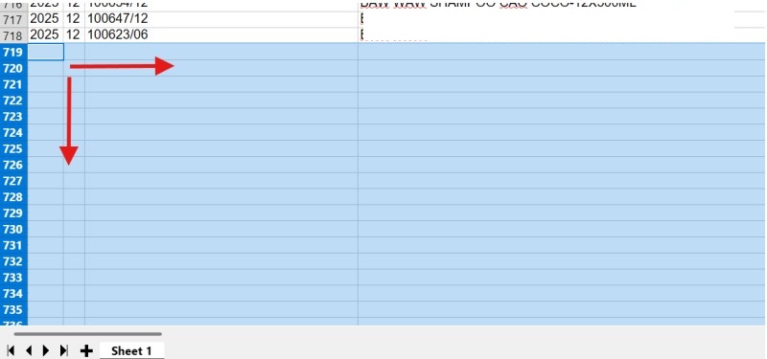Select row header 718

pyautogui.click(x=13, y=35)
